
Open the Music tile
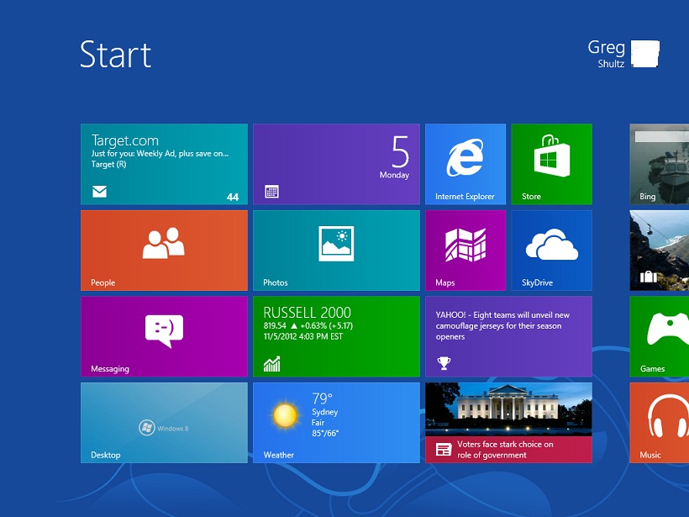659,423
